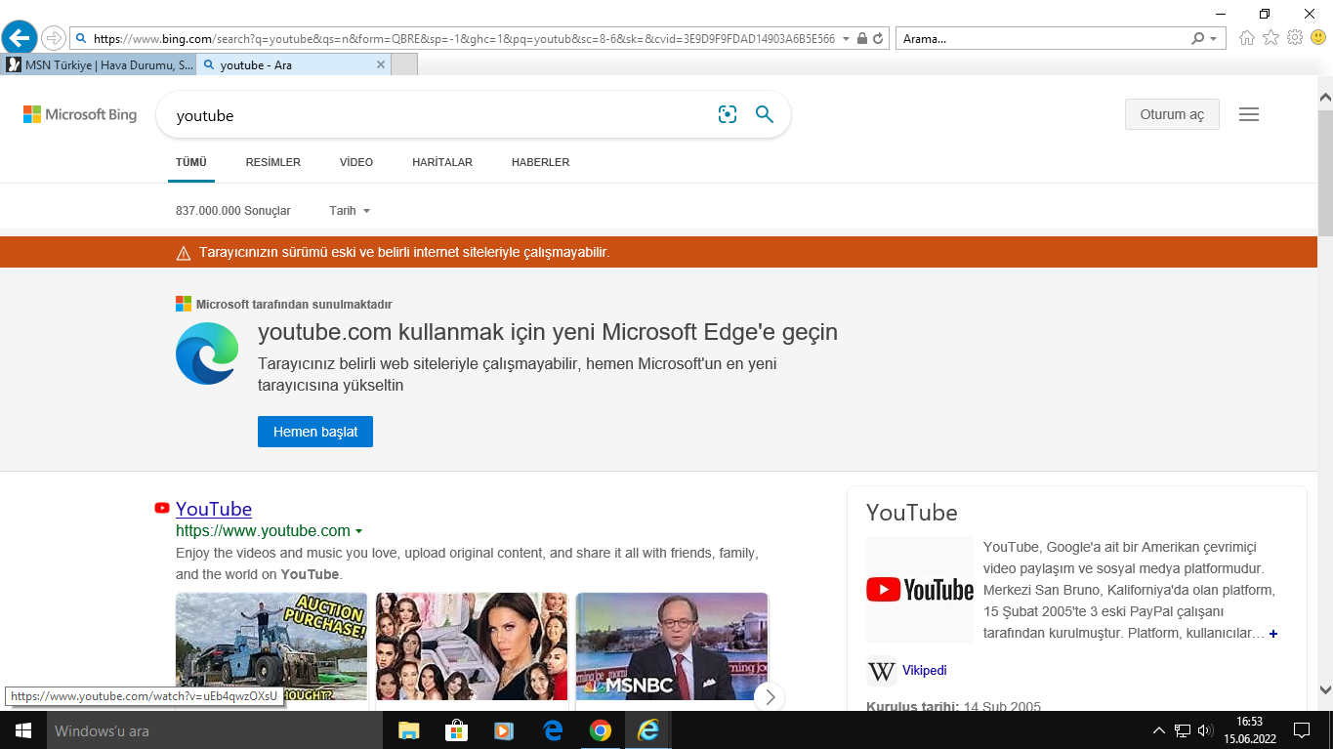The image size is (1333, 749).
Task: Click the lock security icon in address bar
Action: pyautogui.click(x=861, y=39)
